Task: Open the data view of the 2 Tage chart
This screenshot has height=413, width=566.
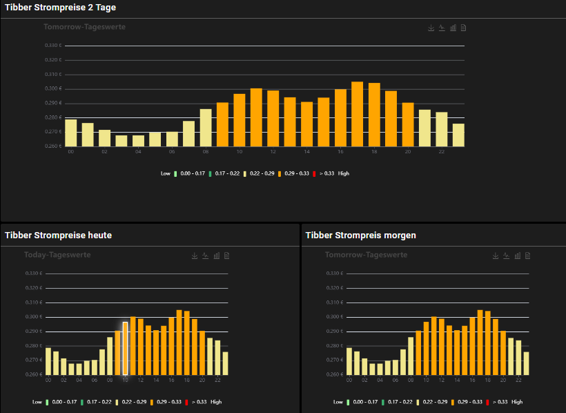Action: (463, 28)
